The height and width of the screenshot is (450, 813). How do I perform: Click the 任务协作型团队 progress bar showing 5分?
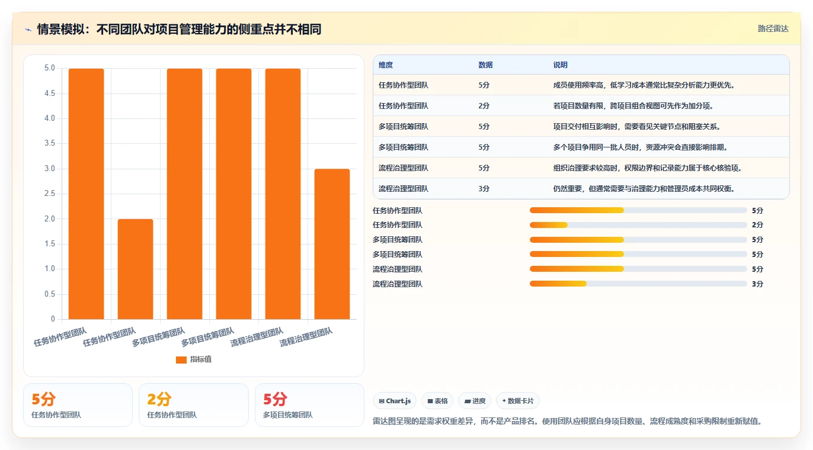pyautogui.click(x=638, y=210)
